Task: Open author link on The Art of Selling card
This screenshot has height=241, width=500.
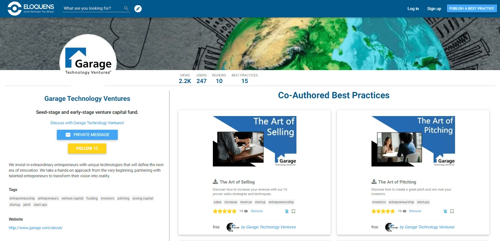Action: pos(269,227)
